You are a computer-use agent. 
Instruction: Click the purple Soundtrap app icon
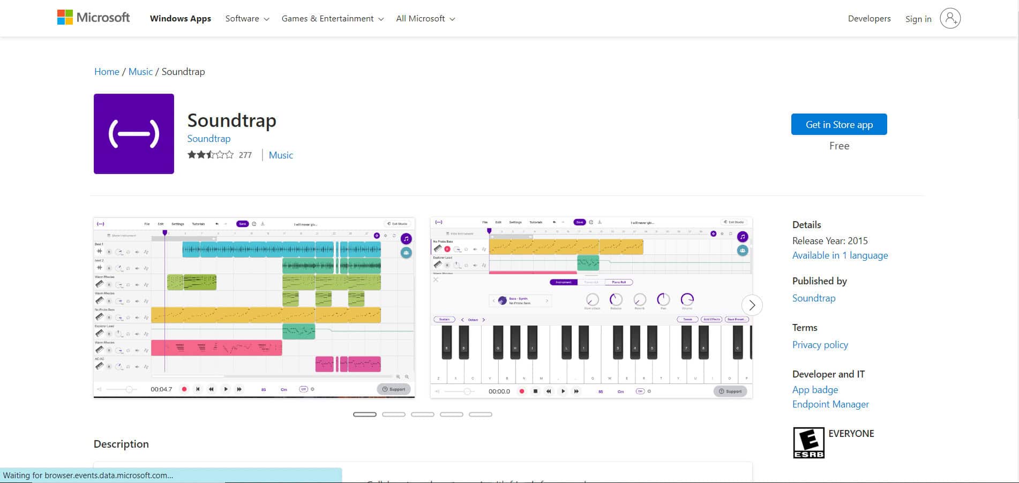133,133
